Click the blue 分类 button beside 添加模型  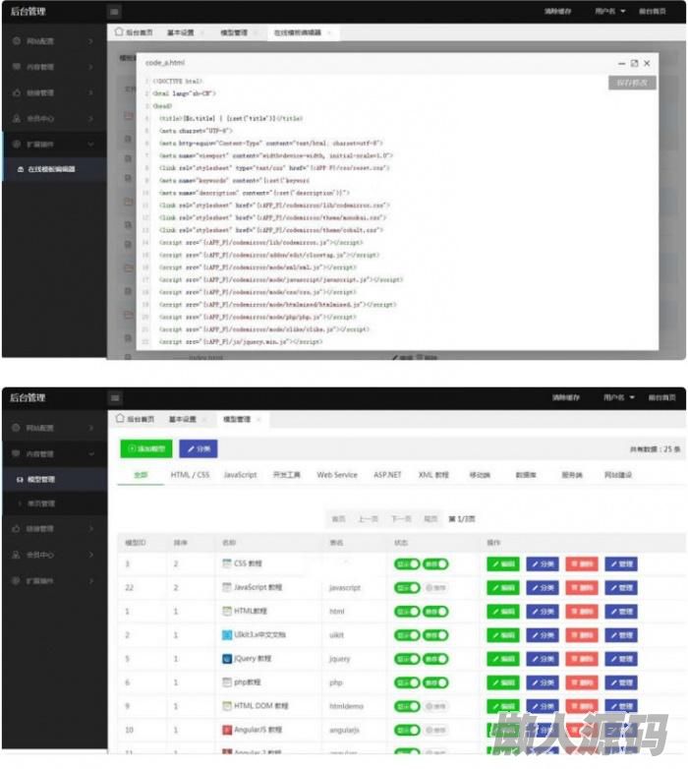point(199,448)
